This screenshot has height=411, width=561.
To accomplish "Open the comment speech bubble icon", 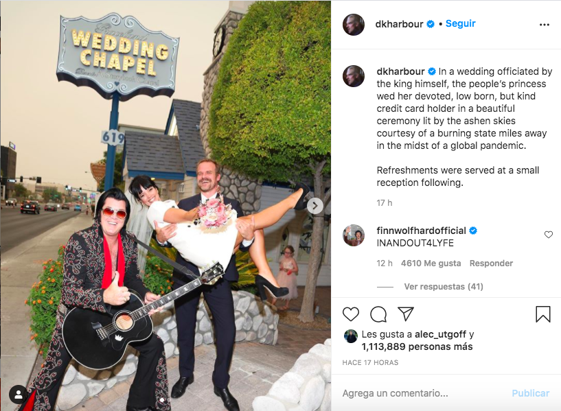I will pyautogui.click(x=378, y=314).
